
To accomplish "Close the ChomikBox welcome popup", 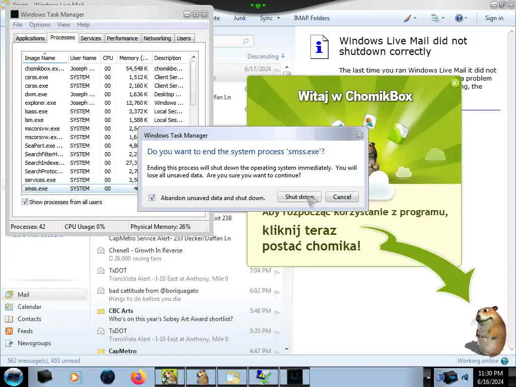I will click(455, 83).
